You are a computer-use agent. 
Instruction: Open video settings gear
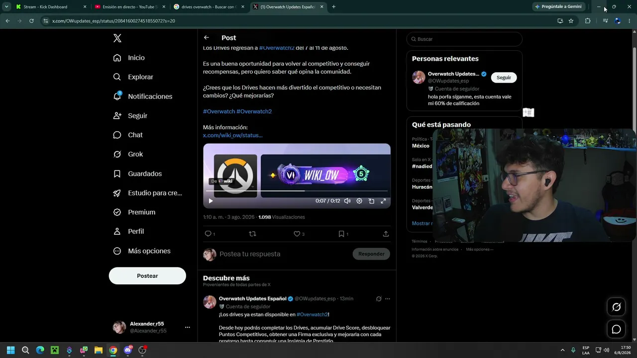point(359,201)
